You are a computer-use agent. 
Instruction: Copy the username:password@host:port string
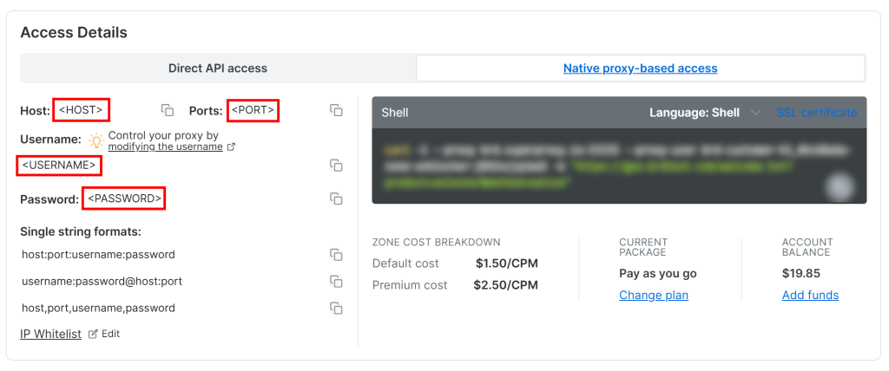click(x=336, y=282)
